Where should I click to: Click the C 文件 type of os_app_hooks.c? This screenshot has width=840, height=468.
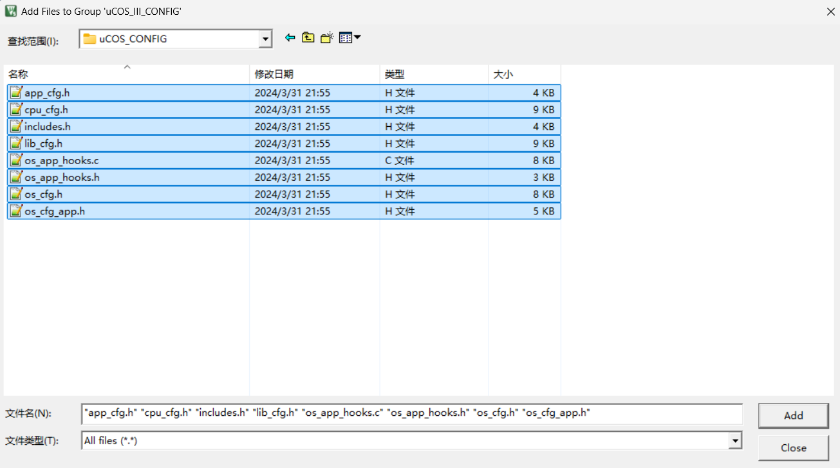[x=400, y=160]
